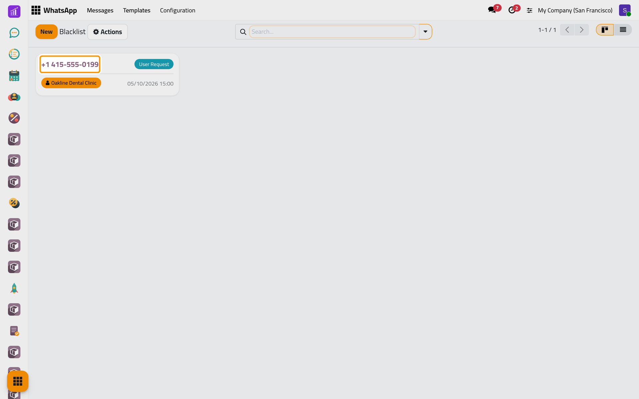The height and width of the screenshot is (399, 639).
Task: Click the WhatsApp app title
Action: click(x=60, y=10)
